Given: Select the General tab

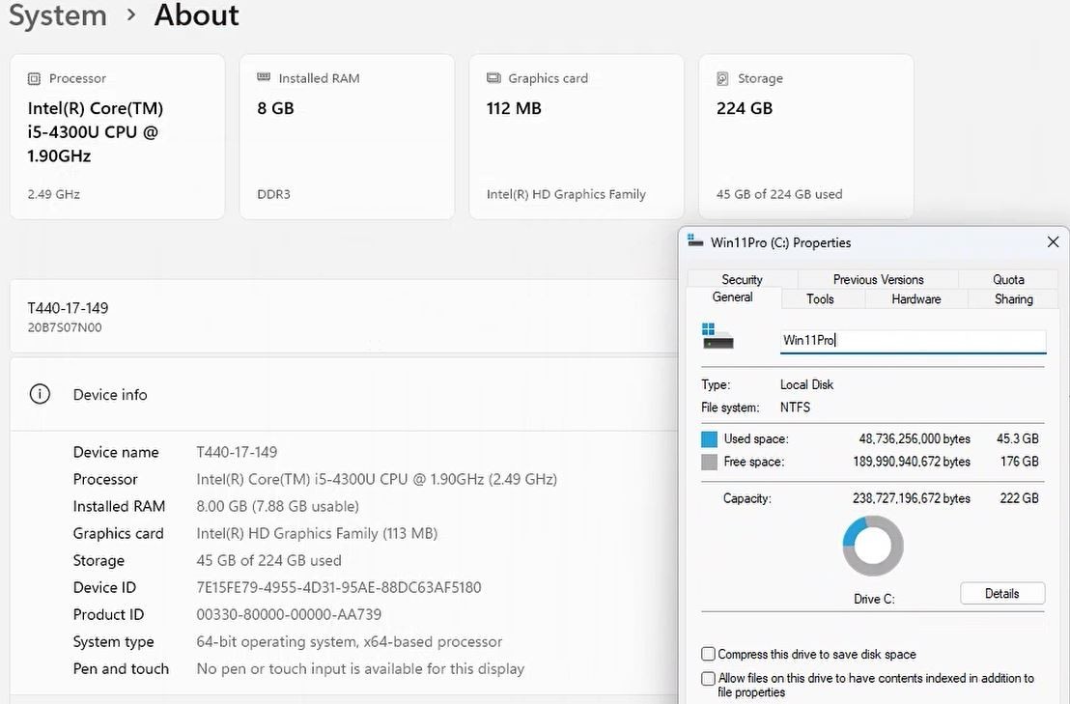Looking at the screenshot, I should (733, 297).
